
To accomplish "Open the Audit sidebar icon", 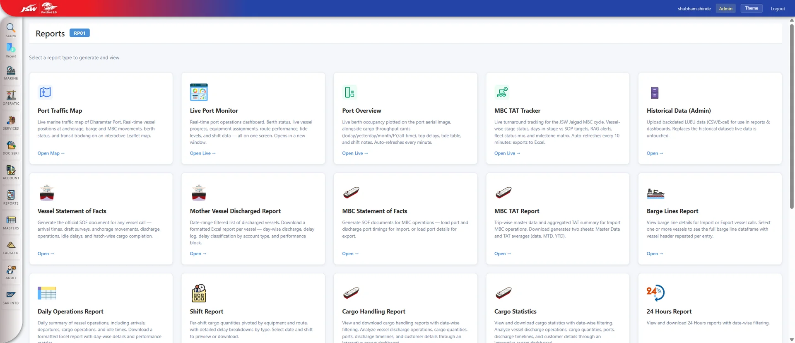I will (x=11, y=270).
